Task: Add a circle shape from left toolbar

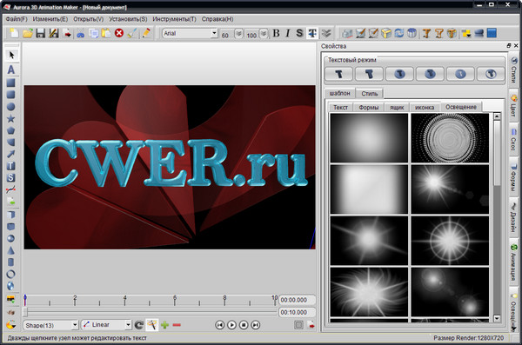Action: [11, 107]
